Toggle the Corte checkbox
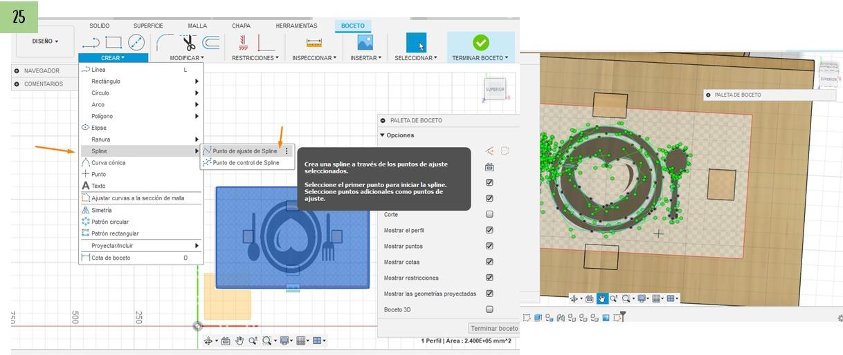Image resolution: width=843 pixels, height=355 pixels. pos(489,214)
